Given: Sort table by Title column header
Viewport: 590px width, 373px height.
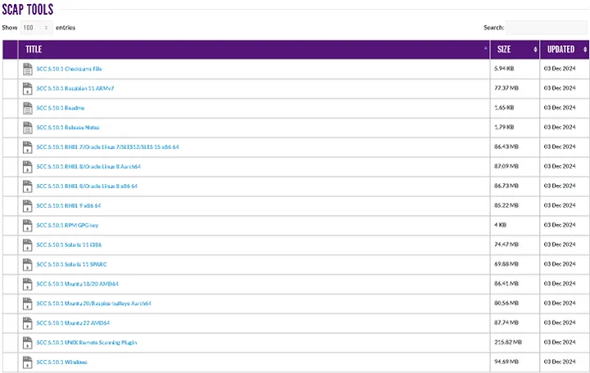Looking at the screenshot, I should click(x=254, y=49).
